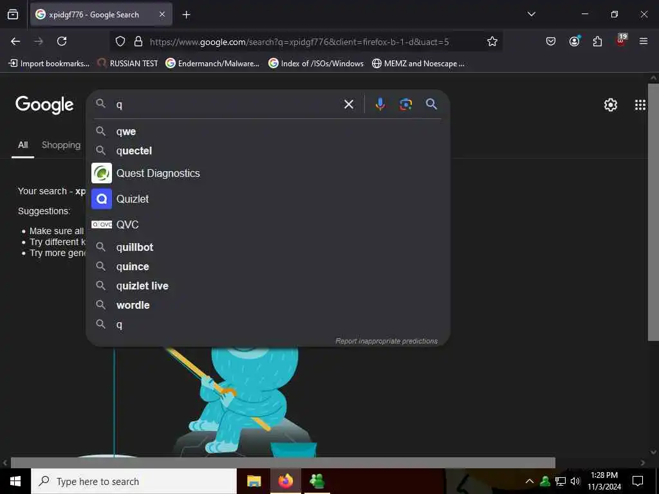Open the list all tabs dropdown arrow
This screenshot has width=659, height=494.
(x=531, y=14)
